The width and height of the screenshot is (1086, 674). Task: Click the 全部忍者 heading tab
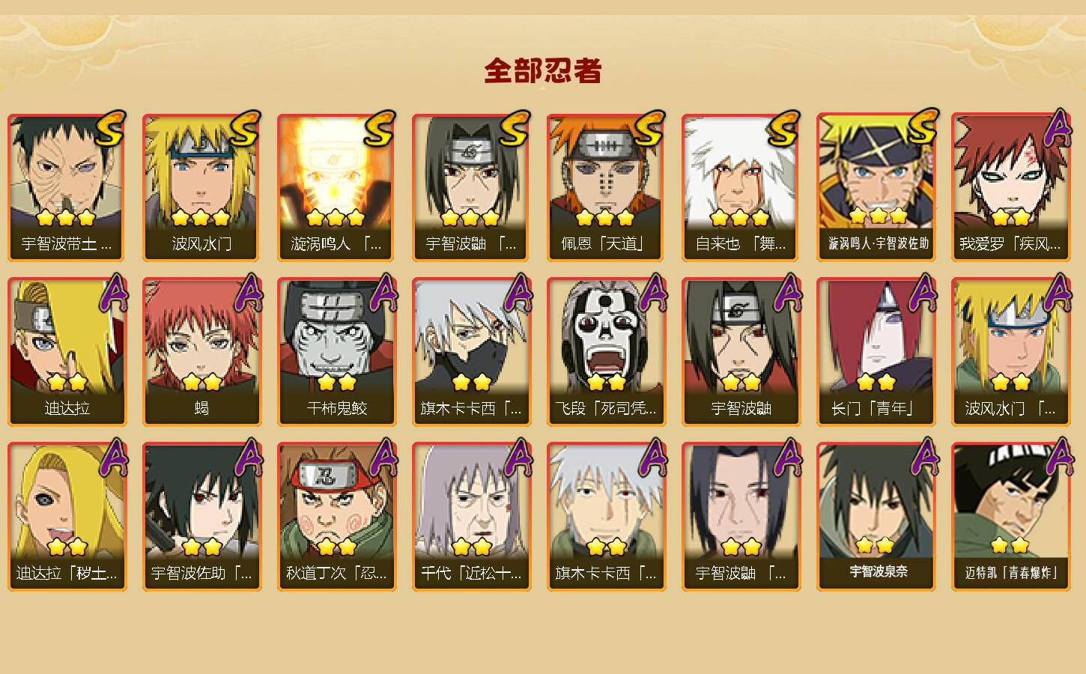pos(543,70)
